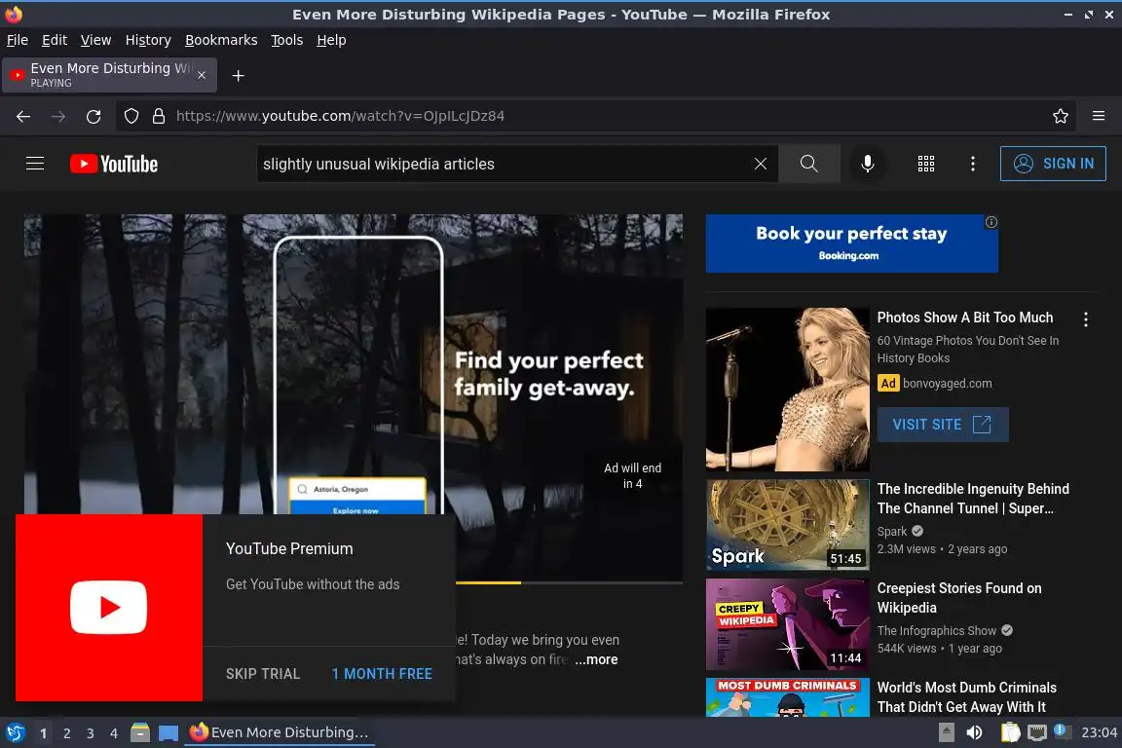Start voice search with the microphone icon

coord(867,164)
